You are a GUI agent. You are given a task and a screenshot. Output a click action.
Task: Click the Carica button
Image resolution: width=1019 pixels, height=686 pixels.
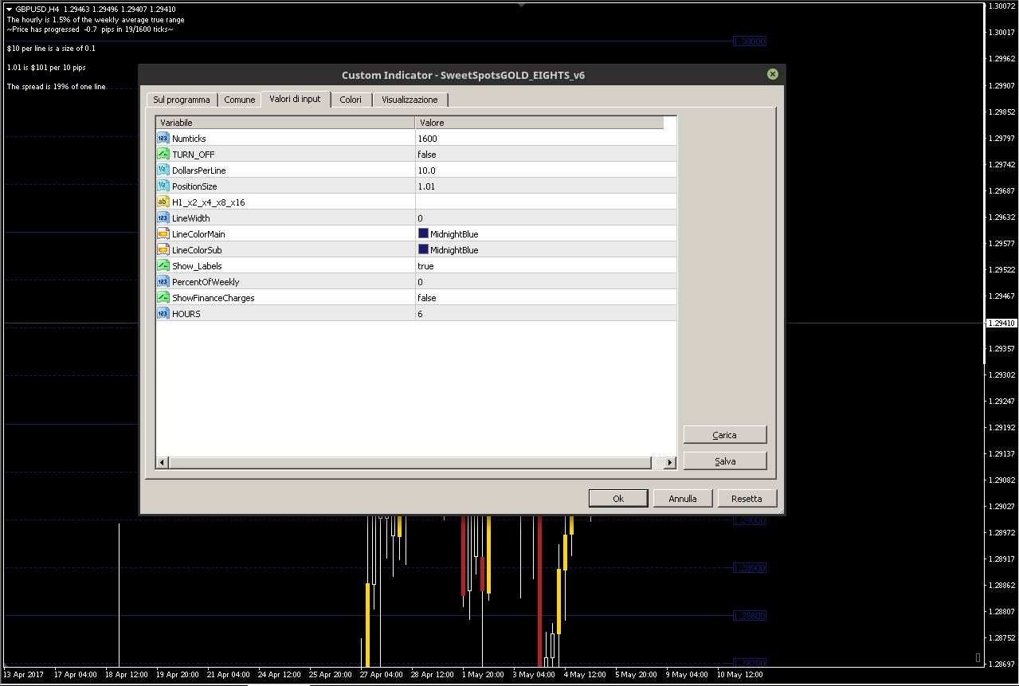pyautogui.click(x=724, y=435)
